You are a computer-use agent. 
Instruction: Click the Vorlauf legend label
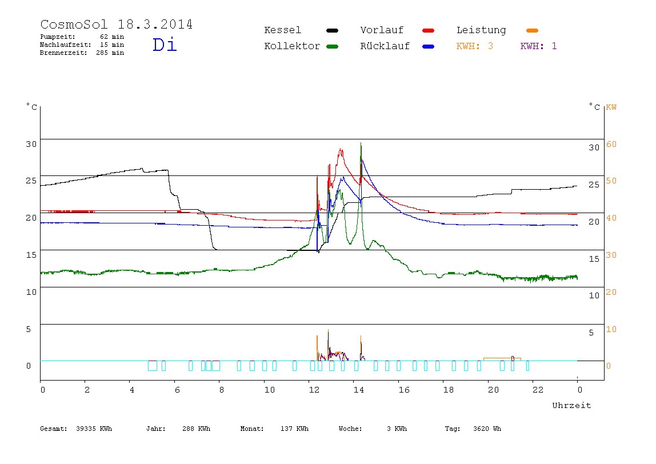382,30
